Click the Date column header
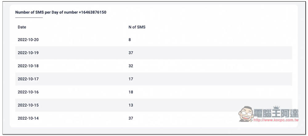This screenshot has height=136, width=308. tap(22, 27)
